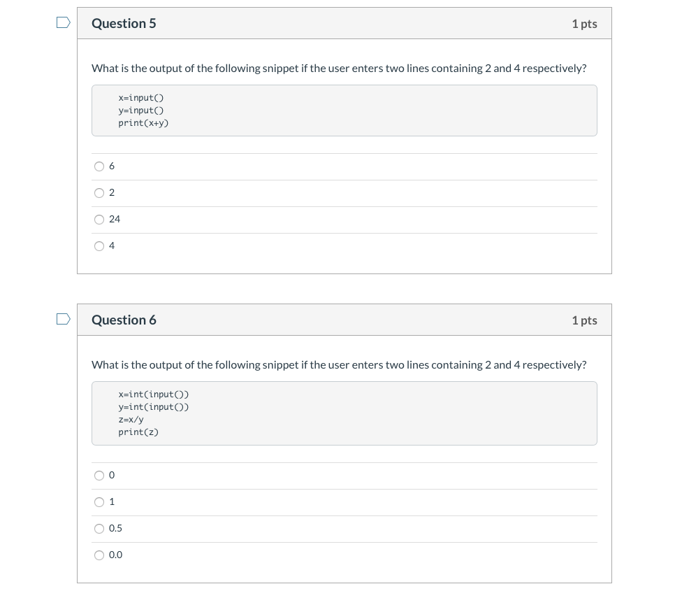Click the Question 5 prompt text

pyautogui.click(x=339, y=68)
